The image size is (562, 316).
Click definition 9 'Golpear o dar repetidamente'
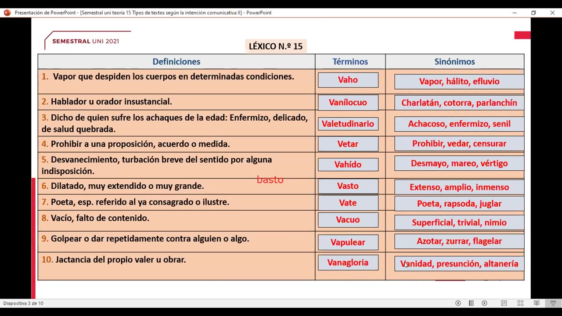(145, 239)
